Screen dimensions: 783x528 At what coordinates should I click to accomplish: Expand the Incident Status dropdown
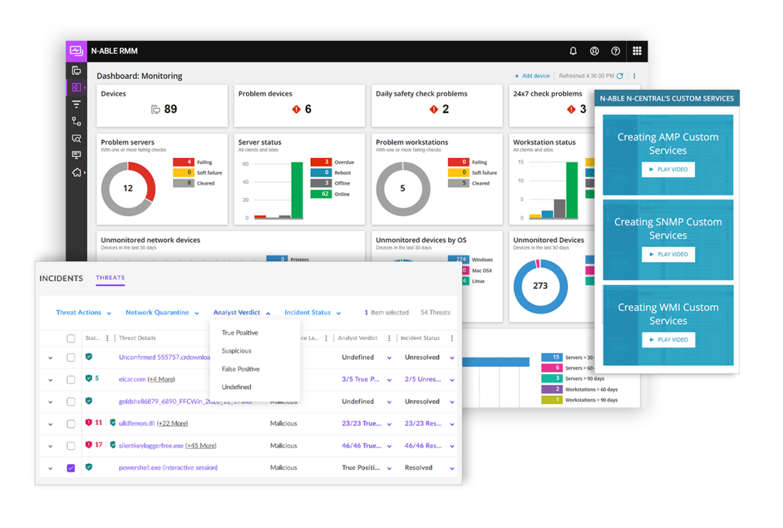click(x=312, y=313)
